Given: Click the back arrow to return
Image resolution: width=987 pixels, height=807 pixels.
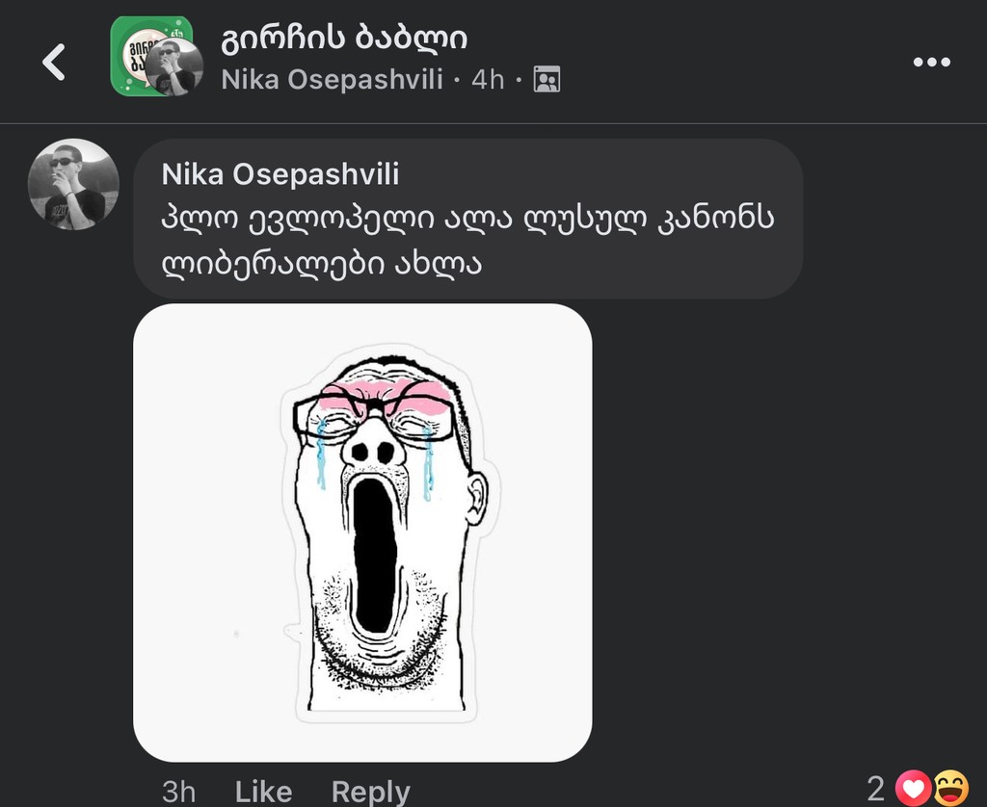Looking at the screenshot, I should (54, 61).
